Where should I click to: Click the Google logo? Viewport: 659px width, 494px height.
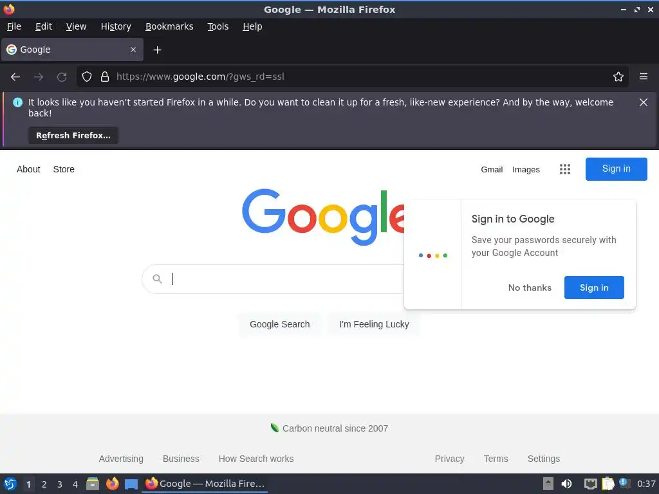[x=323, y=217]
